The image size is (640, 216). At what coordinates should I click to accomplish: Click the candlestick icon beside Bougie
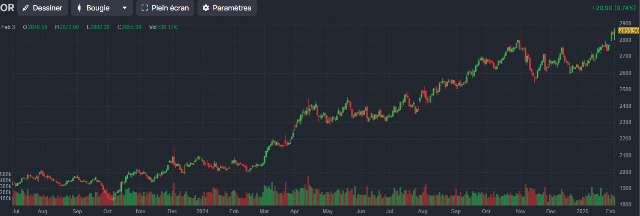(x=79, y=8)
